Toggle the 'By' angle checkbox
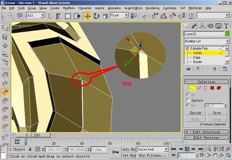 click(x=188, y=105)
